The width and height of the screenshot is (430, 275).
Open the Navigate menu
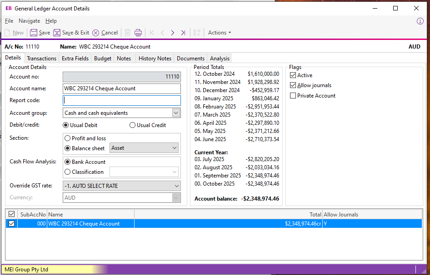tap(29, 21)
